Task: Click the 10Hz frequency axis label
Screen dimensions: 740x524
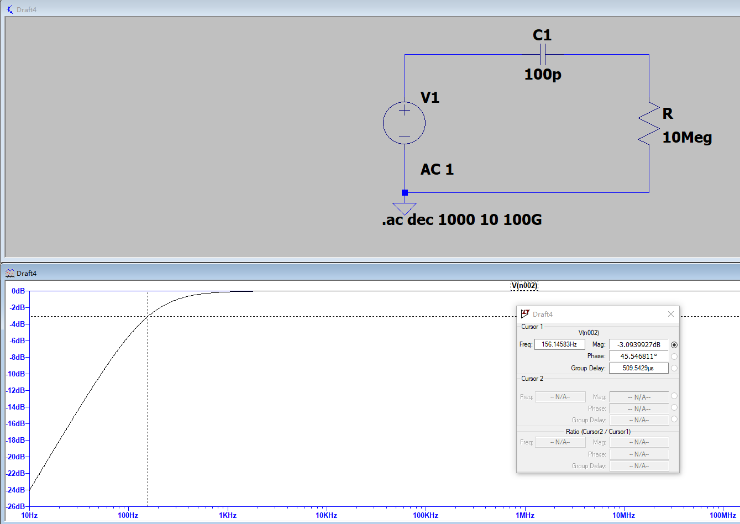Action: (29, 515)
